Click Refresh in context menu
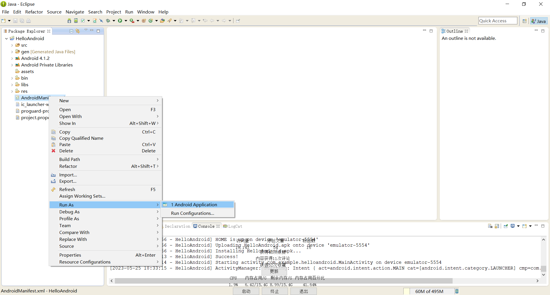The height and width of the screenshot is (295, 550). (105, 190)
